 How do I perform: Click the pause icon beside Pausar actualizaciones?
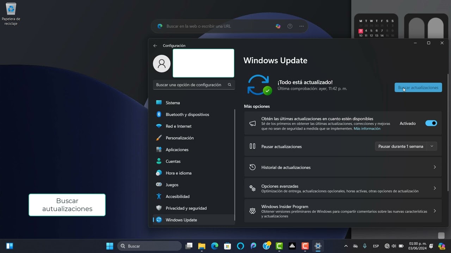click(252, 146)
